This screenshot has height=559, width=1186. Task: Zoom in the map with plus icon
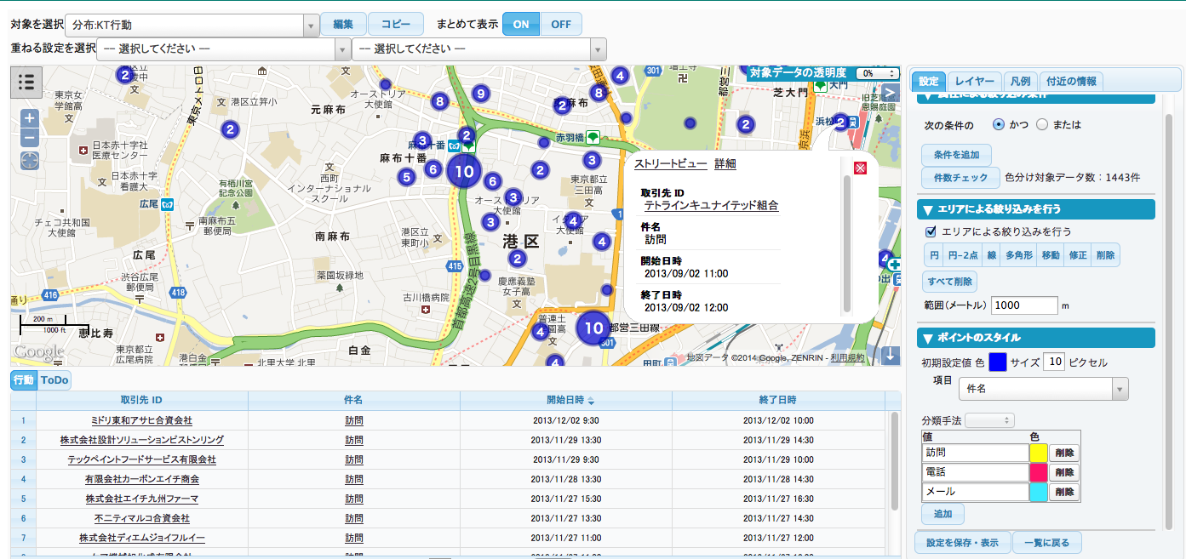pyautogui.click(x=30, y=118)
